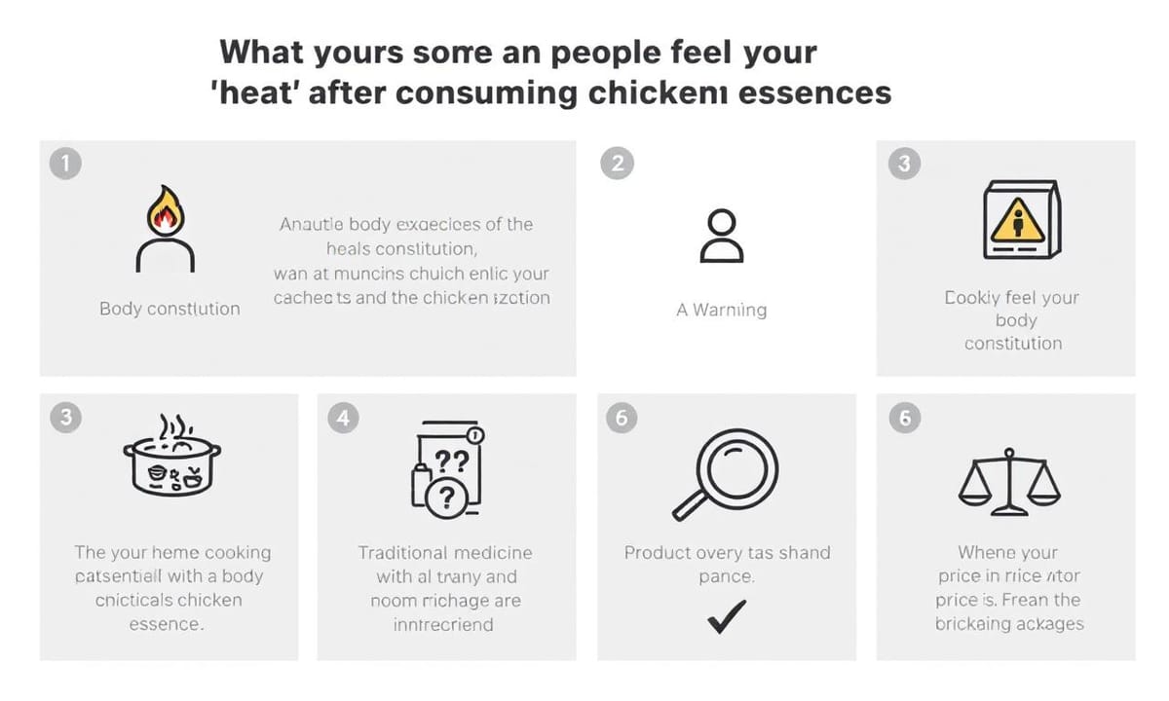Click the paragraph starting 'Anautle body'
Viewport: 1169px width, 701px height.
coord(411,260)
